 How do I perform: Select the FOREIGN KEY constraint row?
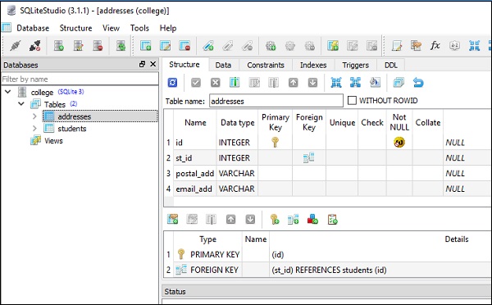[327, 270]
